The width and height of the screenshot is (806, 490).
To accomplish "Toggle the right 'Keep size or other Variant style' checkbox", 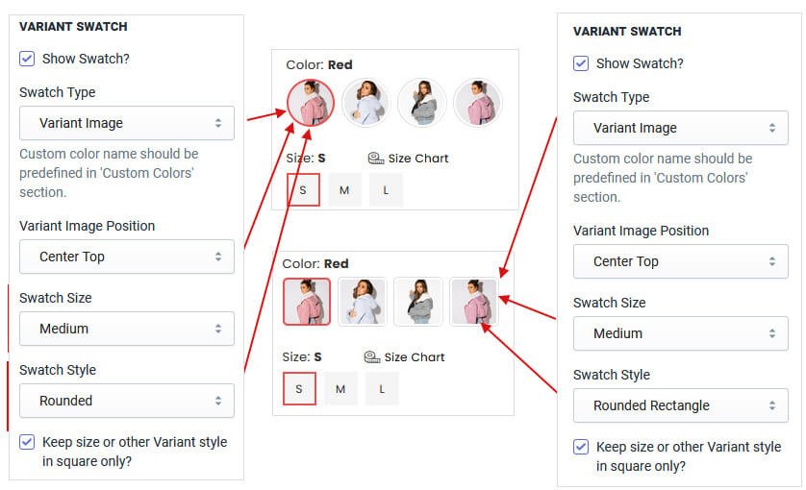I will [x=581, y=448].
